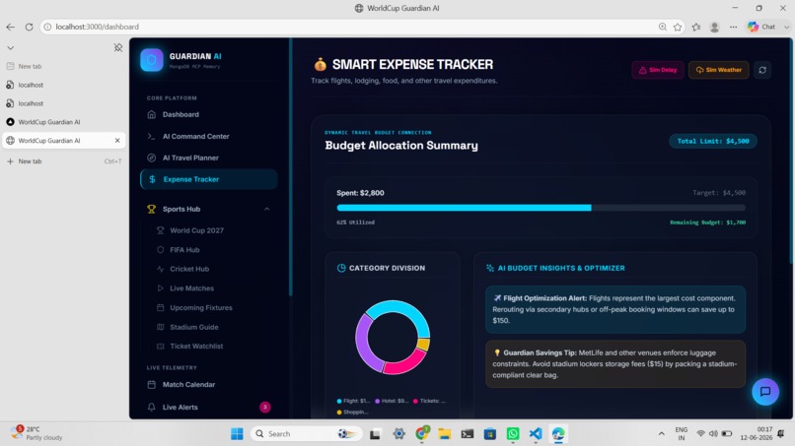Switch to first localhost tab
795x446 pixels.
(63, 85)
